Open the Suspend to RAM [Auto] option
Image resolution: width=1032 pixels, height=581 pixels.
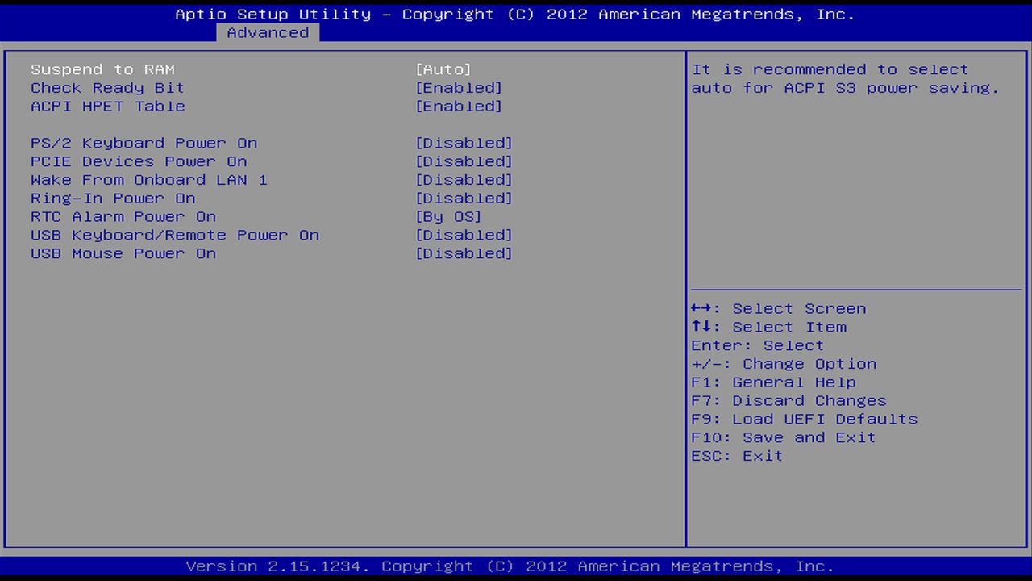click(443, 70)
